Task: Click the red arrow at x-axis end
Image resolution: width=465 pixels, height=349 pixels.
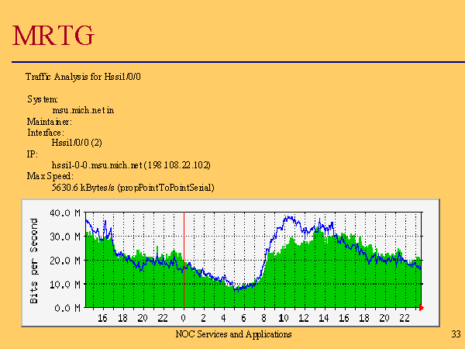Action: coord(422,308)
